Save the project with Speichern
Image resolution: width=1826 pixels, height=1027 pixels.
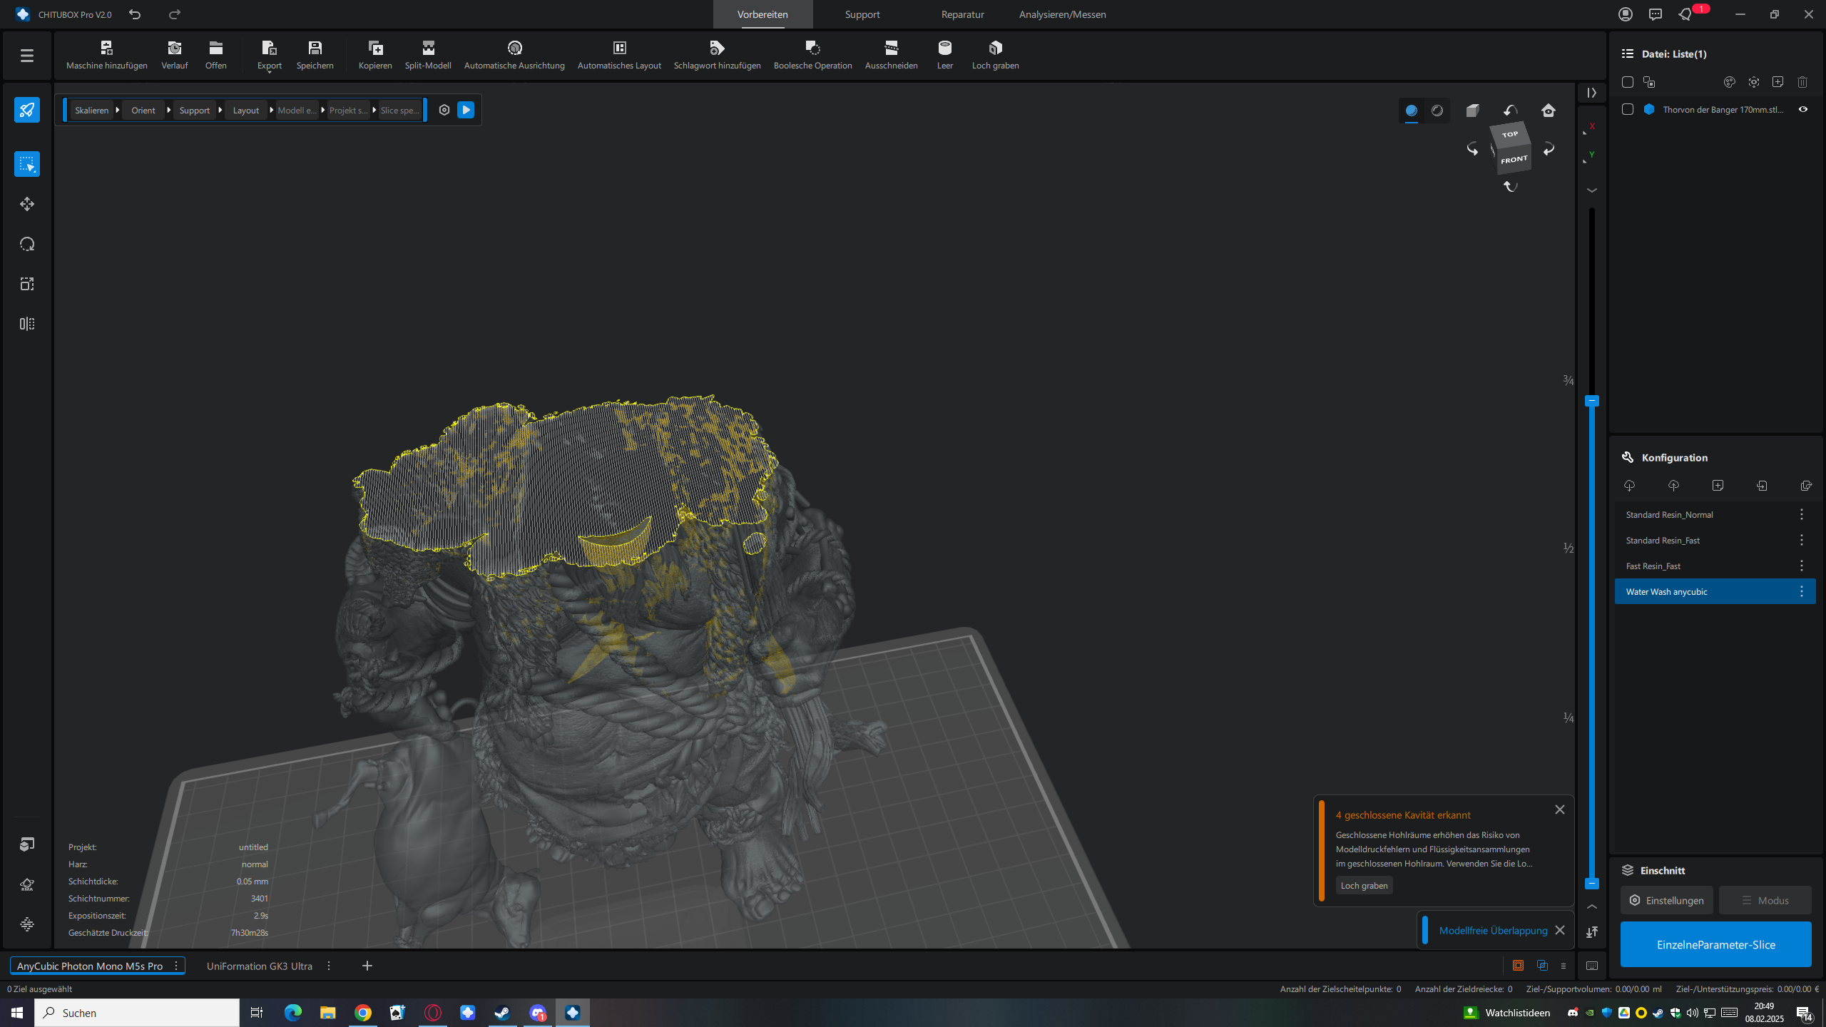(315, 55)
